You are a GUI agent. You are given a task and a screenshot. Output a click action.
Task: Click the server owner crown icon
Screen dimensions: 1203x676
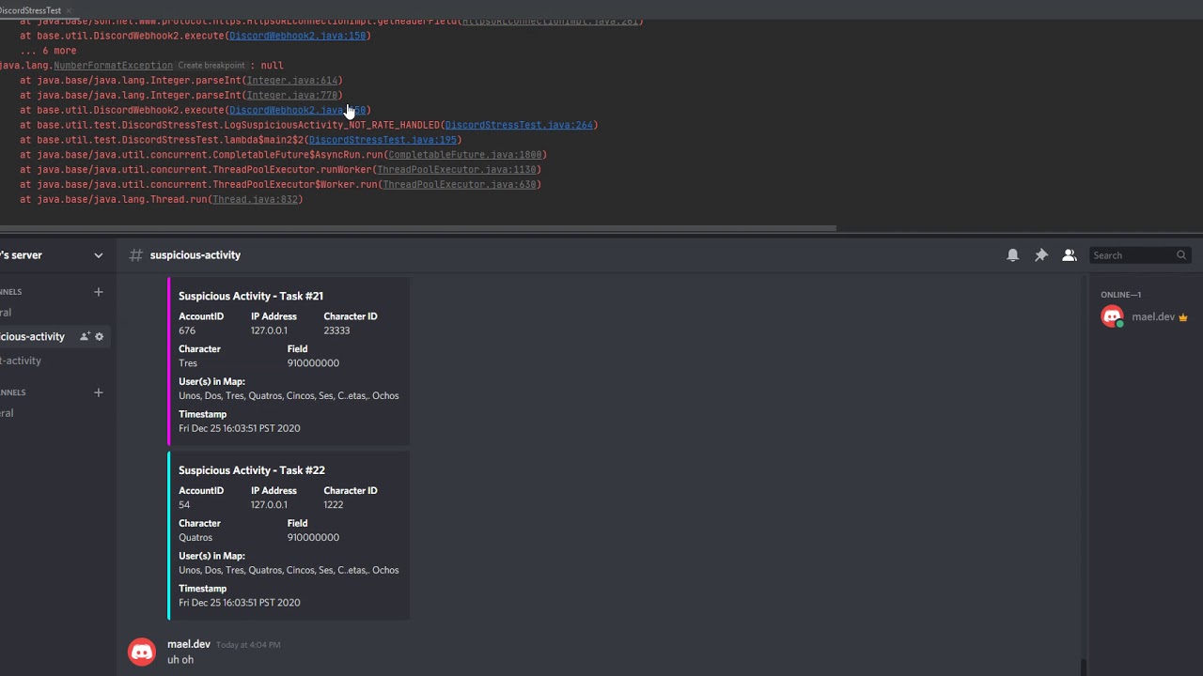(x=1182, y=317)
